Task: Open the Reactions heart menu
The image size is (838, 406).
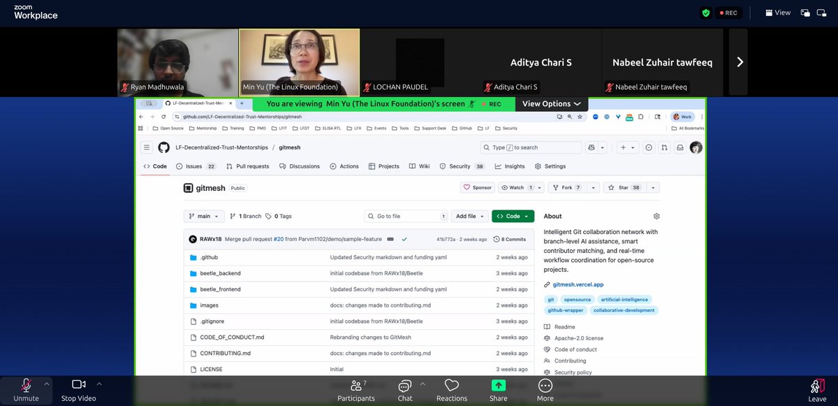Action: point(452,390)
